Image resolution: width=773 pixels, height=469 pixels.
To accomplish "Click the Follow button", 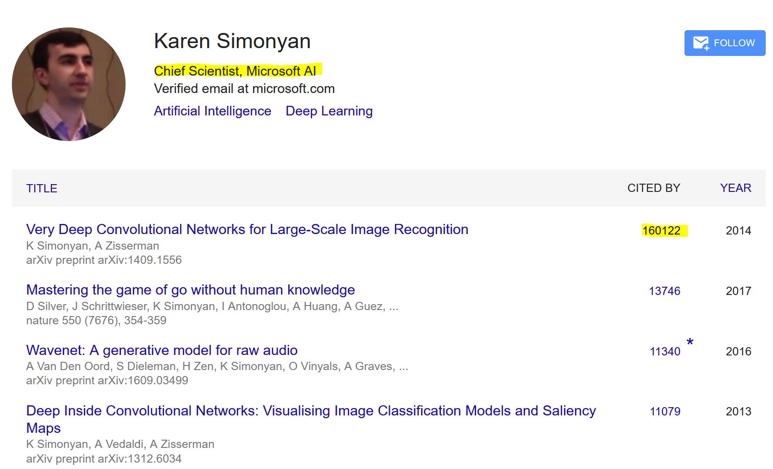I will point(724,43).
